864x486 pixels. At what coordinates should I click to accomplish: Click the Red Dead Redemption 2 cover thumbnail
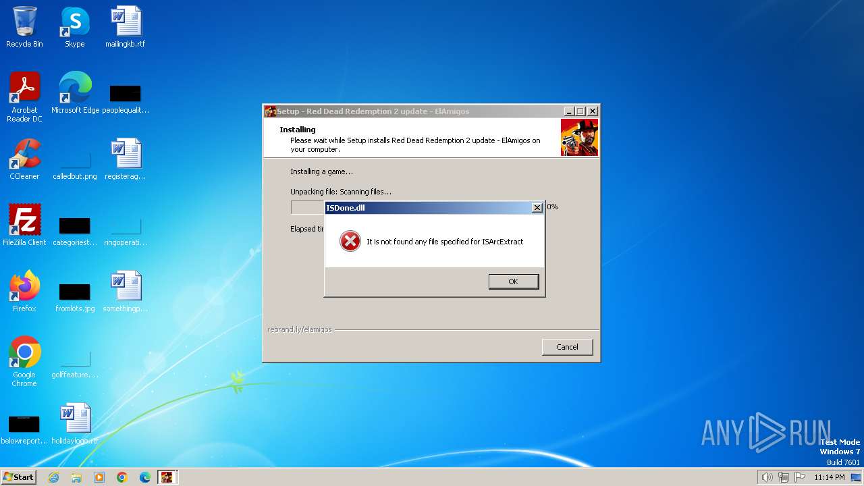tap(579, 137)
